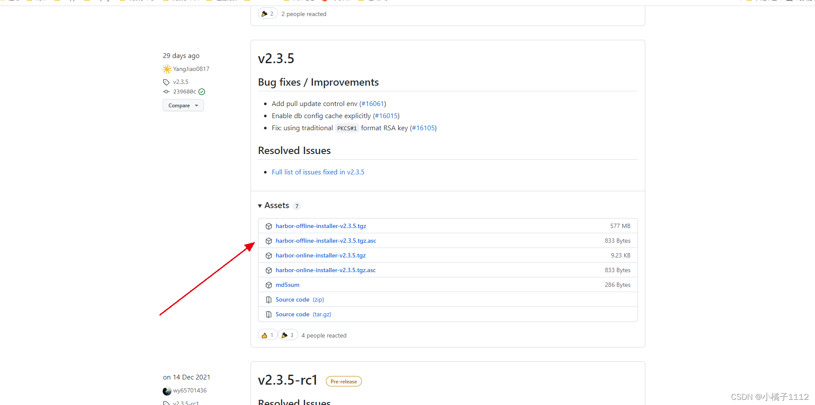
Task: Download harbor-online-installer-v2.3.5.tgz
Action: tap(321, 256)
